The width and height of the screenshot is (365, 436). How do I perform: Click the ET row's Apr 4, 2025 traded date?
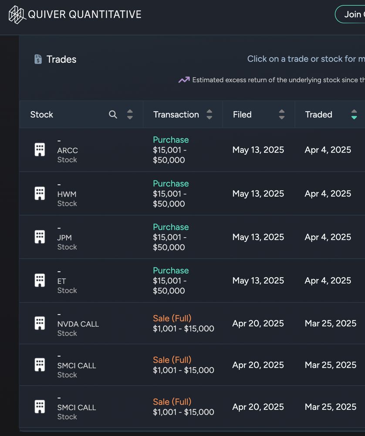tap(328, 280)
